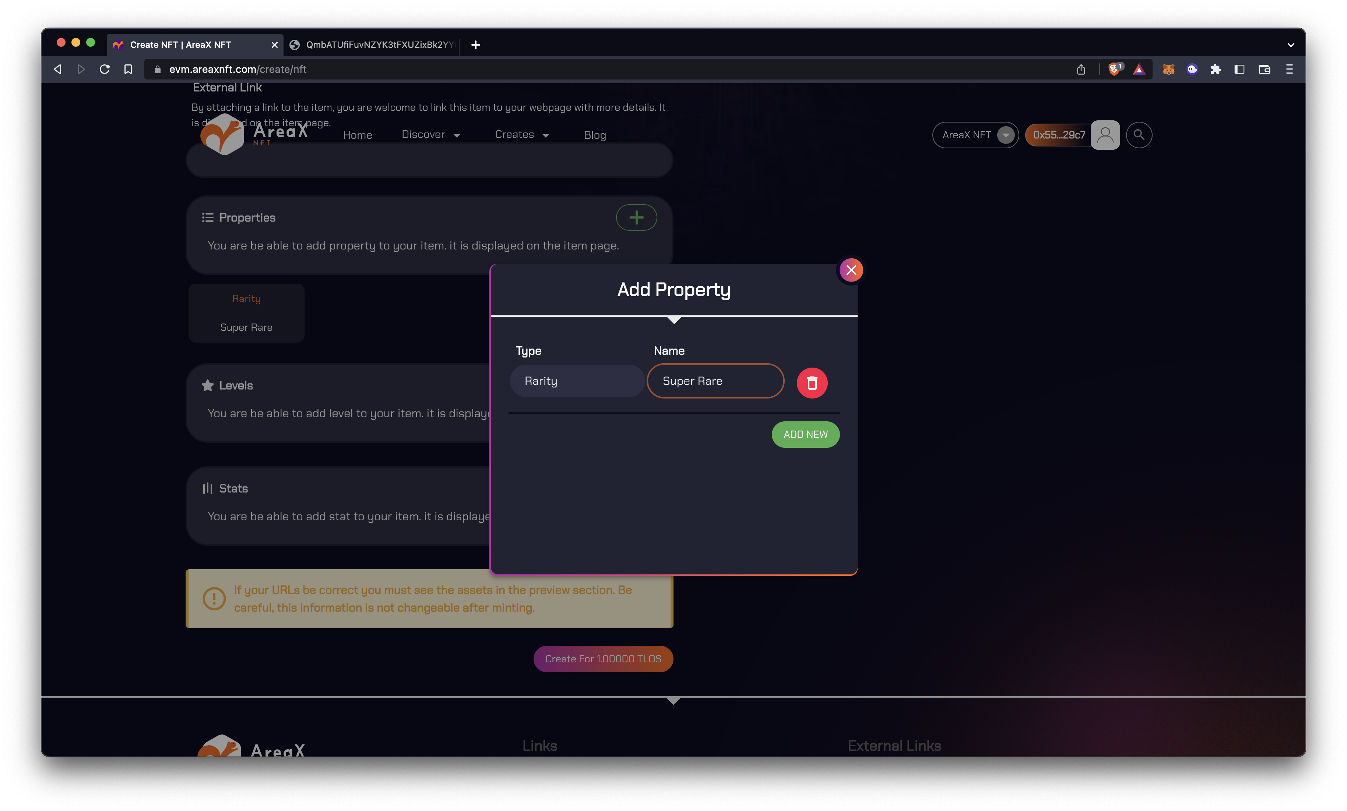Viewport: 1347px width, 811px height.
Task: Bookmark this page
Action: pyautogui.click(x=128, y=69)
